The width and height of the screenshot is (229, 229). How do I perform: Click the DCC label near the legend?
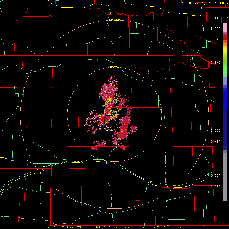pos(223,15)
